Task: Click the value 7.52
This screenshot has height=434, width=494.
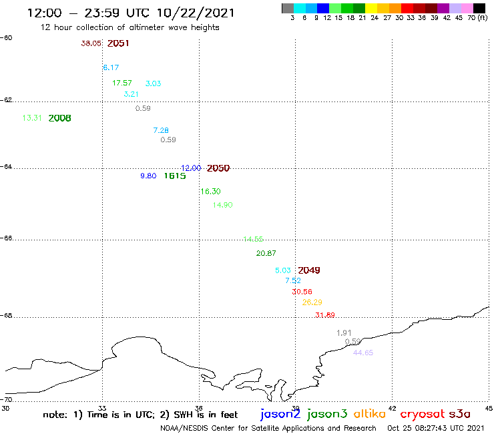Action: [x=293, y=280]
